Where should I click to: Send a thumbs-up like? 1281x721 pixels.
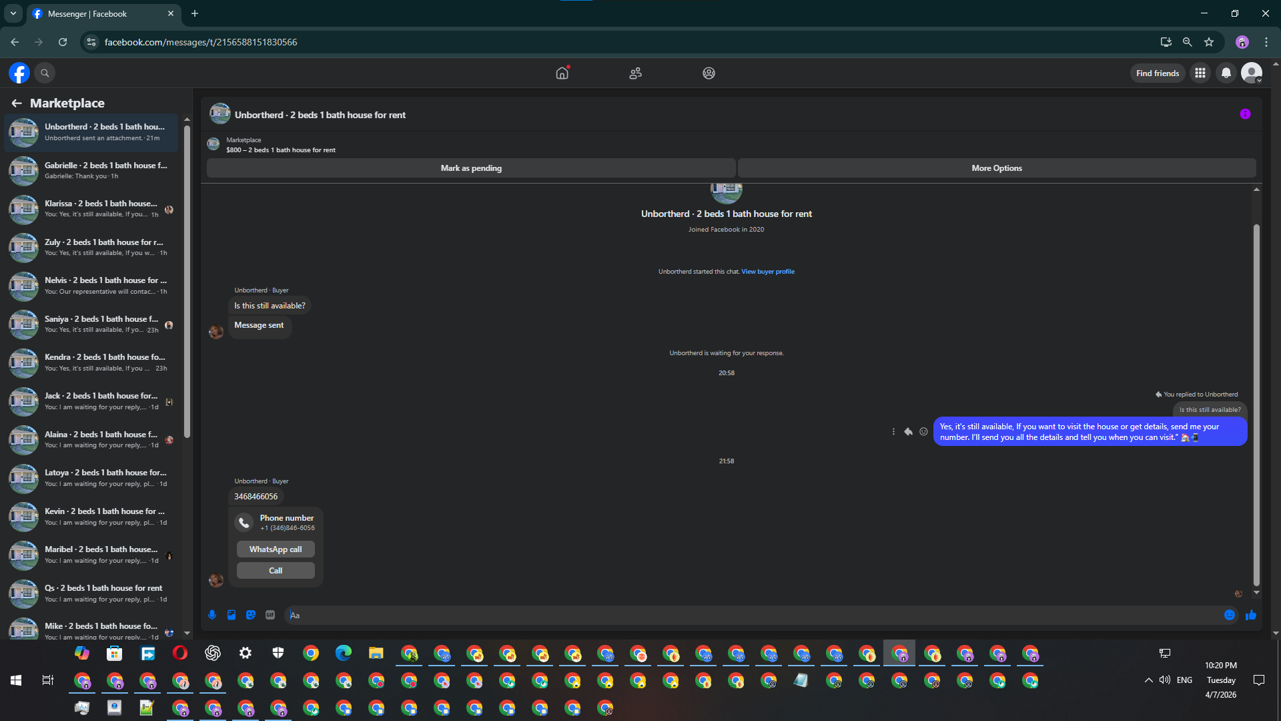[x=1251, y=615]
